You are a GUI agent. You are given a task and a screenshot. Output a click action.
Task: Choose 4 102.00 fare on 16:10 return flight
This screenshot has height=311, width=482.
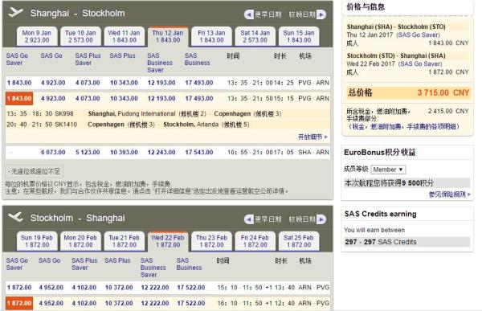pos(84,303)
